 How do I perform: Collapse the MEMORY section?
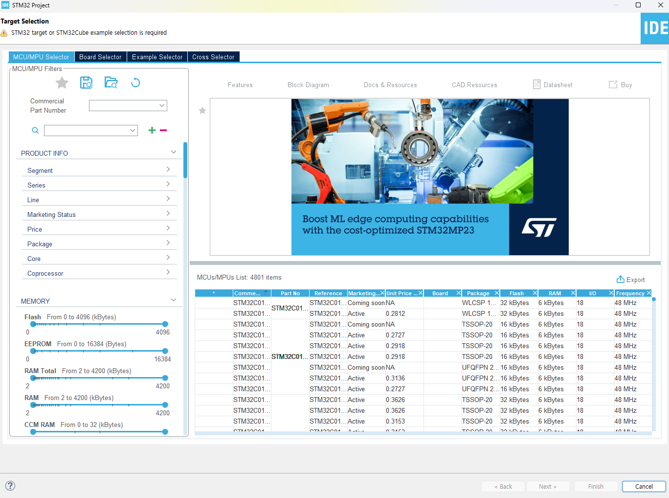click(x=174, y=300)
